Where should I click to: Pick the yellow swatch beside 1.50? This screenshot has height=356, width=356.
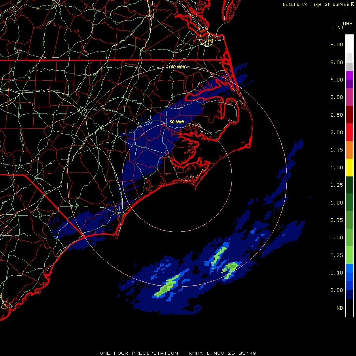coord(349,167)
